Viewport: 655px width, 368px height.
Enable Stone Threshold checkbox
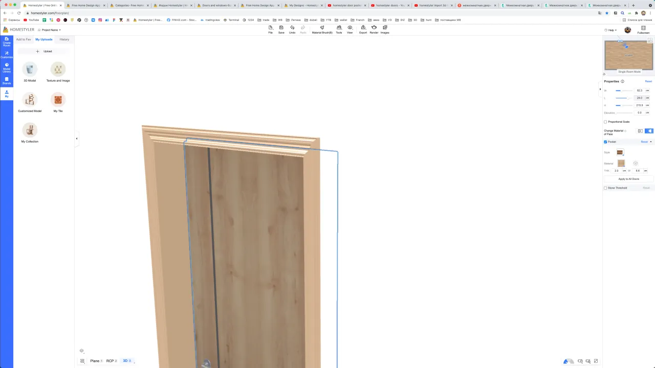click(605, 188)
